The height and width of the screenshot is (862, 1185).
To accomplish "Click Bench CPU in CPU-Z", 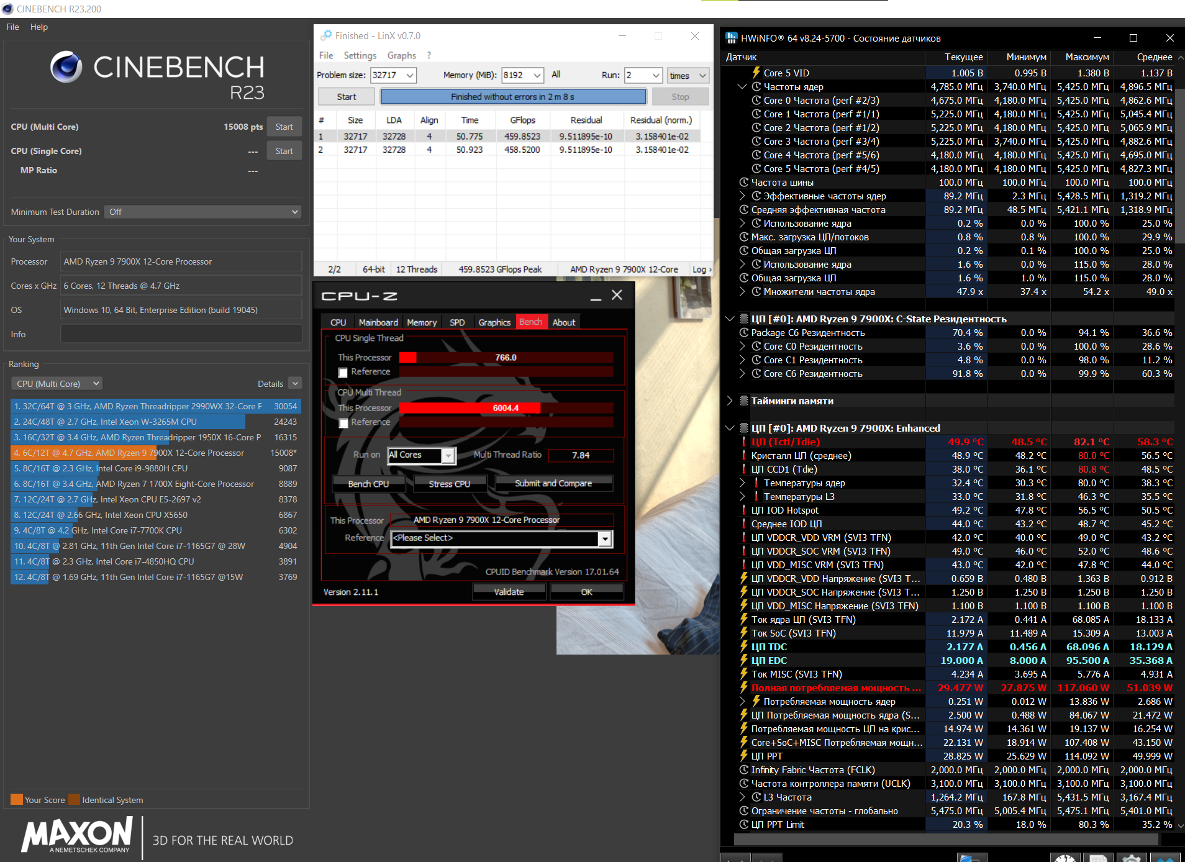I will 368,484.
